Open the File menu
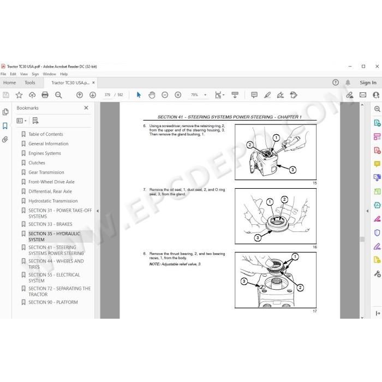382x382 pixels. (3, 74)
